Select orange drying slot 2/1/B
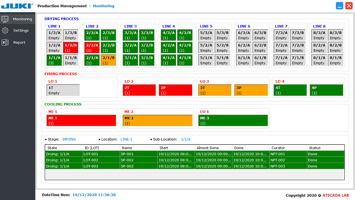This screenshot has height=200, width=355. [109, 60]
